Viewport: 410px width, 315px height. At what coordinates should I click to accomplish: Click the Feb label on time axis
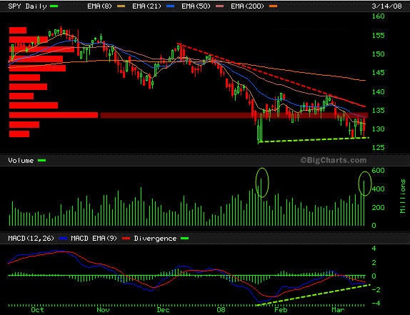(x=281, y=310)
